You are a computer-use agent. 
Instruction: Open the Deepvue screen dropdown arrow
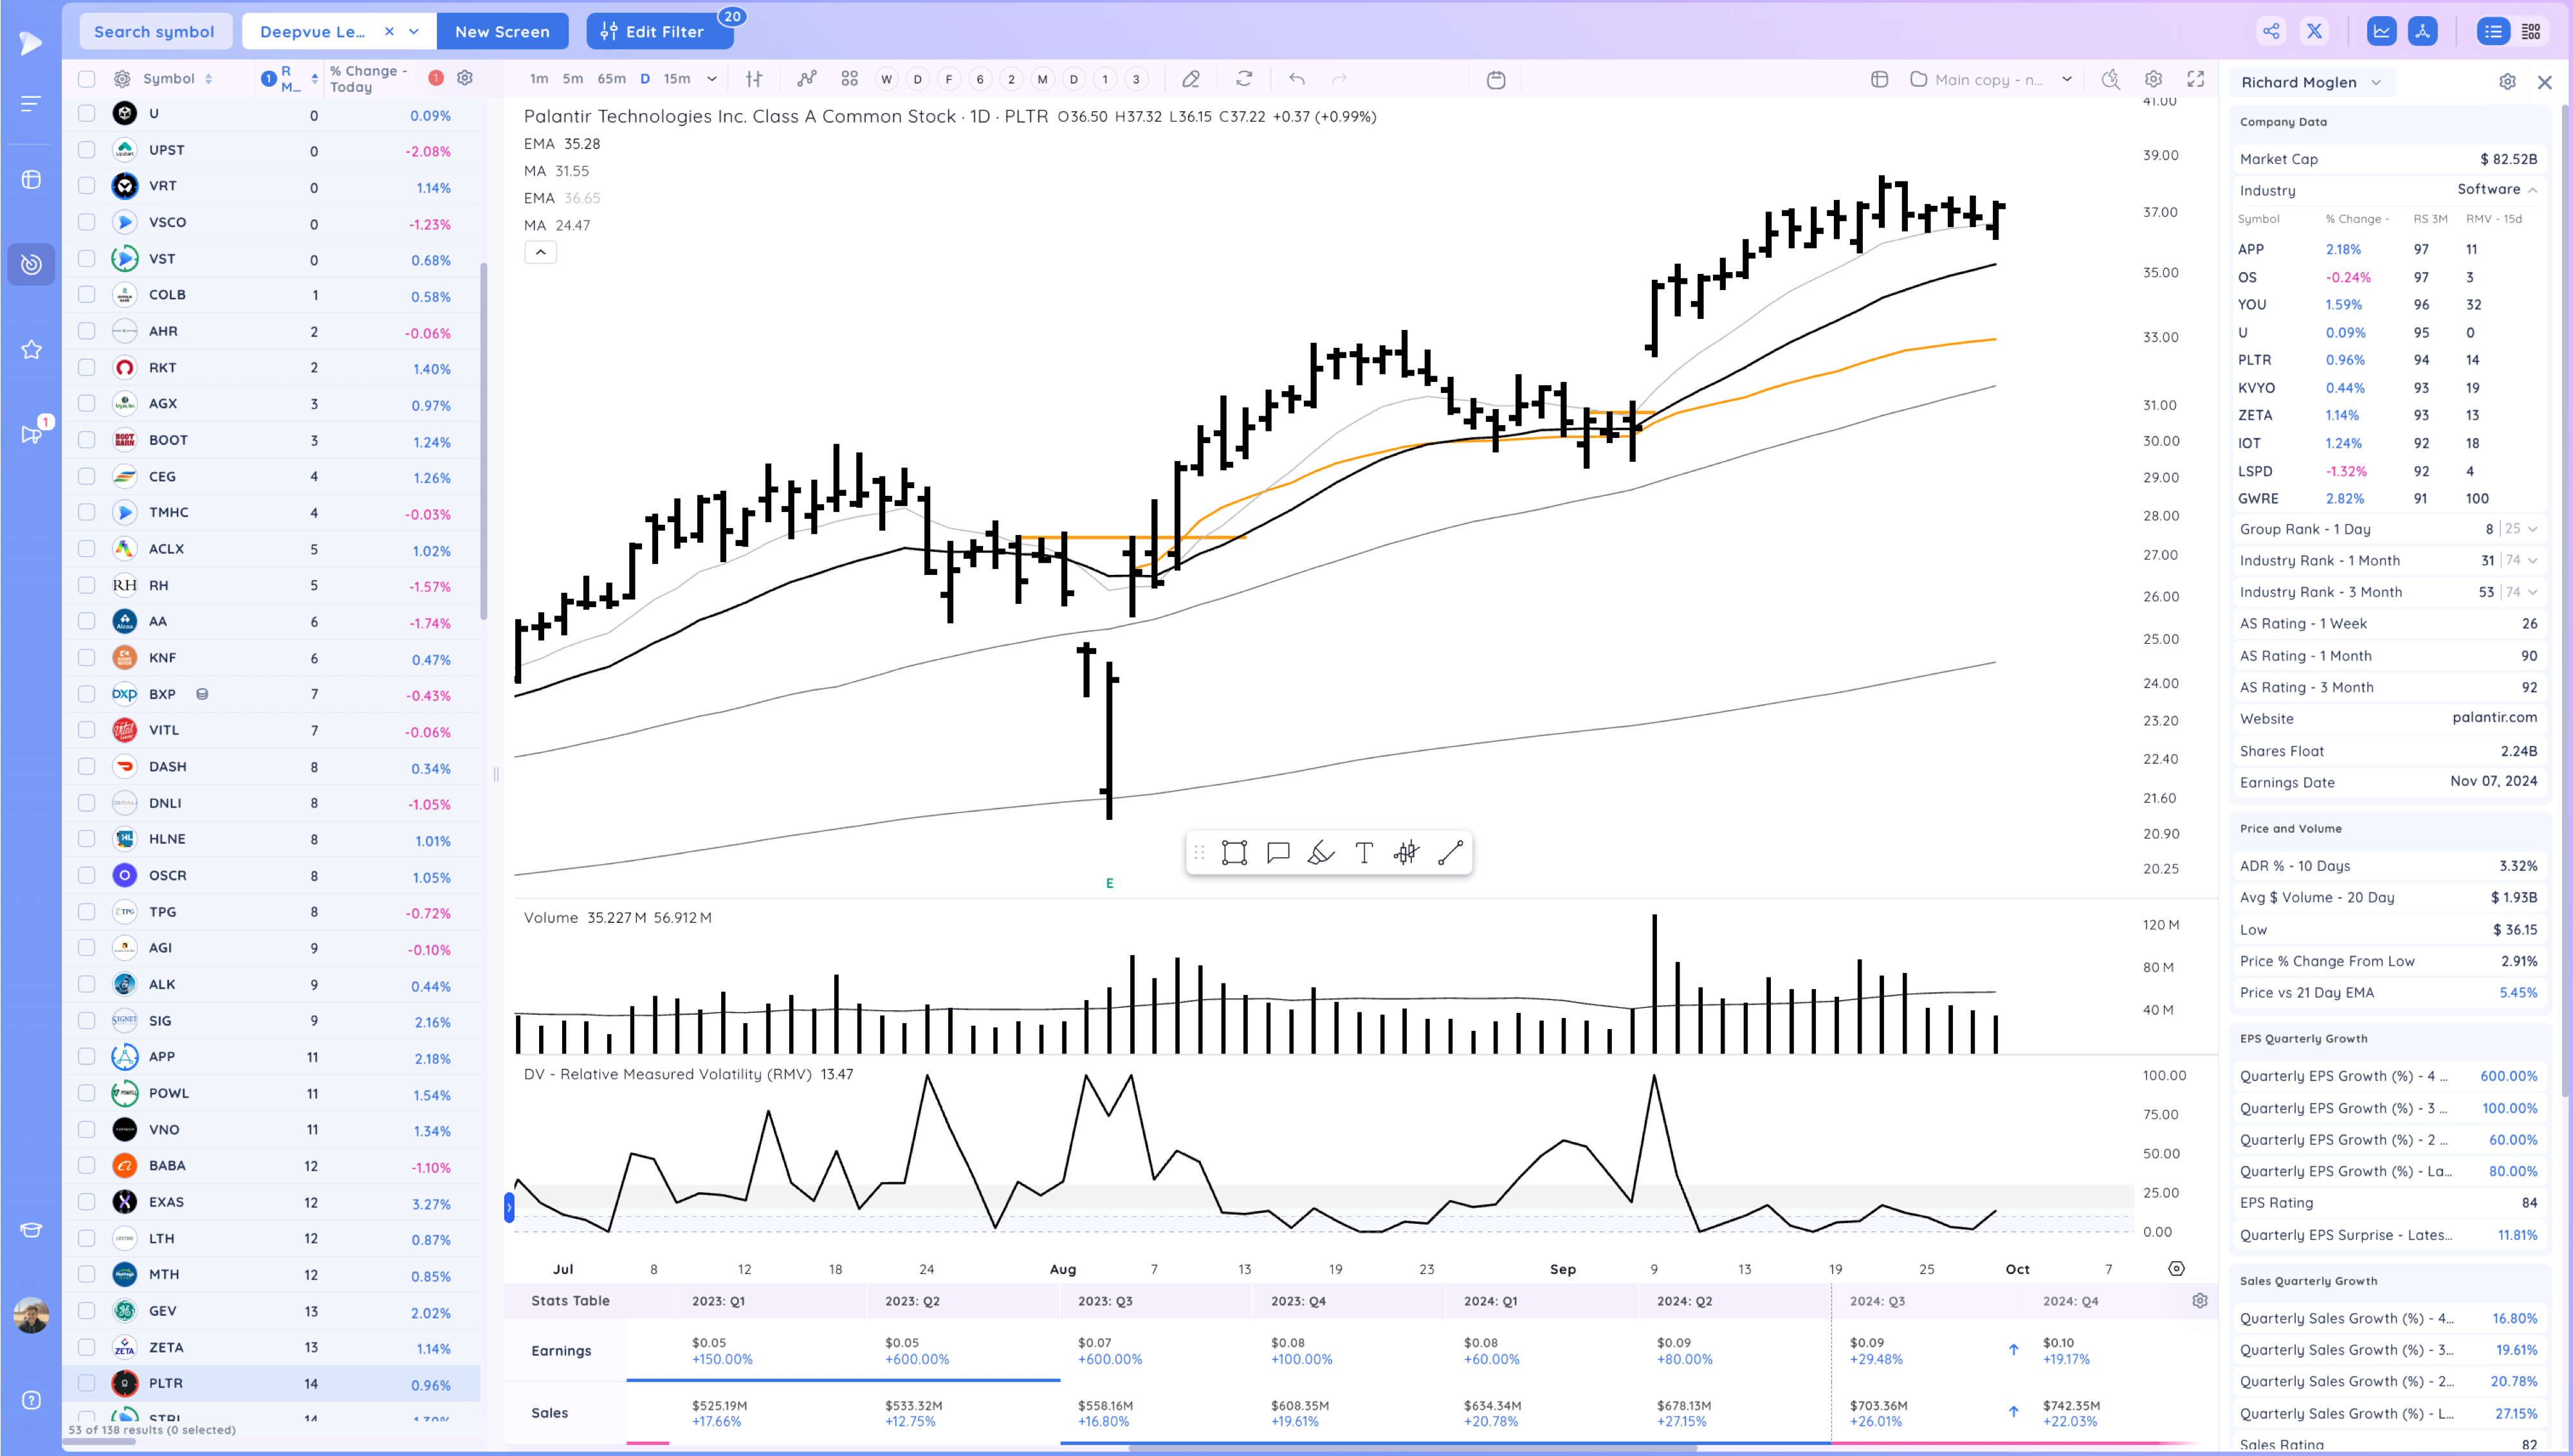414,32
